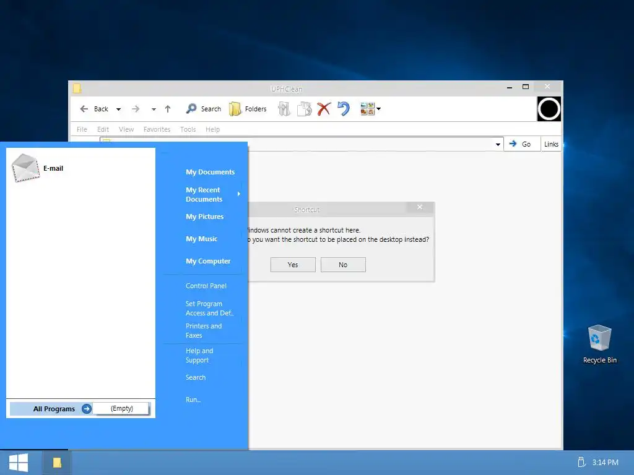
Task: Click the red X Delete icon
Action: pyautogui.click(x=324, y=109)
